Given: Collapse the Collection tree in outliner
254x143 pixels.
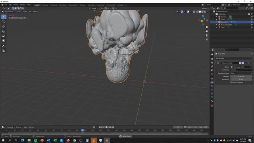Looking at the screenshot, I should [x=214, y=14].
